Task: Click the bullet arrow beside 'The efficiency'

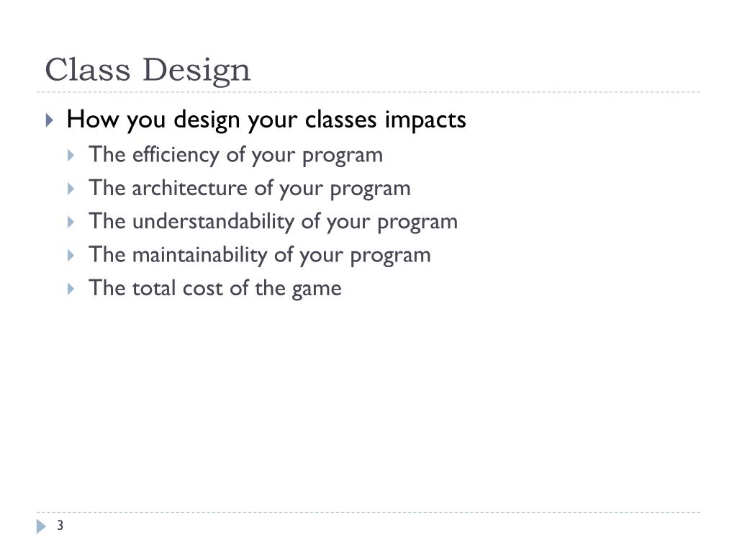Action: click(71, 156)
